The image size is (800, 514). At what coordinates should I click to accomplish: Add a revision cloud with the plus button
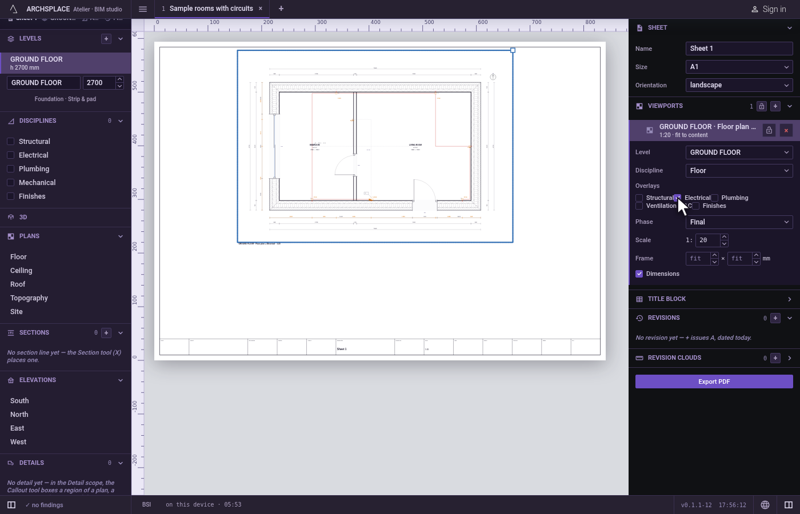pos(775,358)
